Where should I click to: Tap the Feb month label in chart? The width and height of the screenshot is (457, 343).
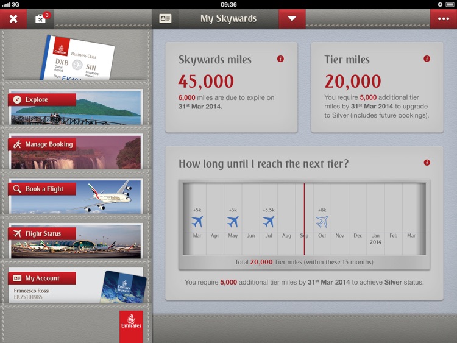click(x=394, y=235)
